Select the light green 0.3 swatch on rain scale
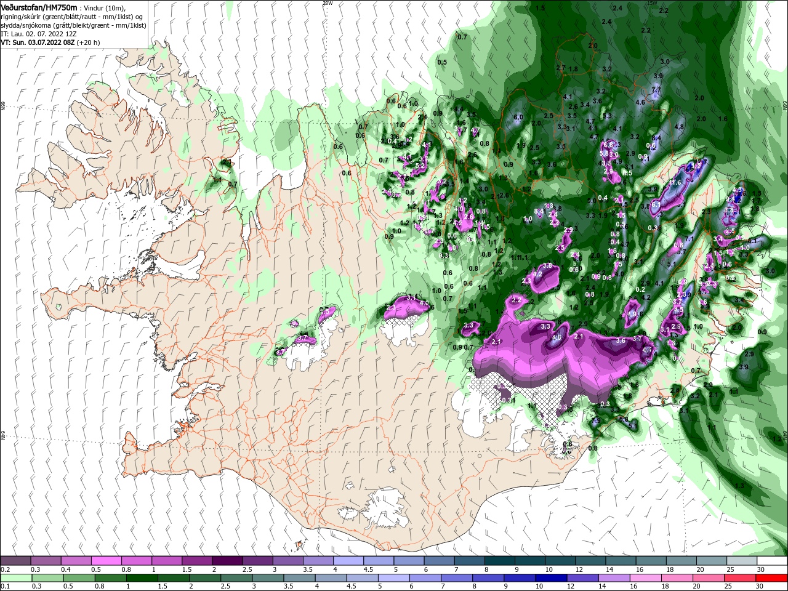 coord(47,578)
